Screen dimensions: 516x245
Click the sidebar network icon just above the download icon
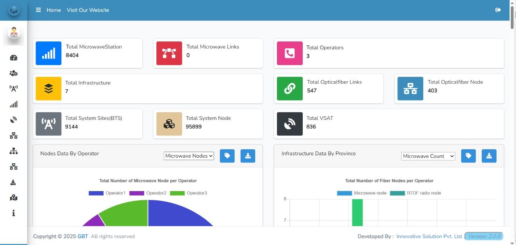click(x=14, y=167)
